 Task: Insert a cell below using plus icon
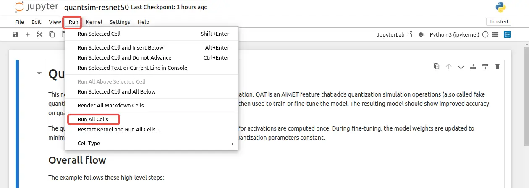click(x=28, y=34)
